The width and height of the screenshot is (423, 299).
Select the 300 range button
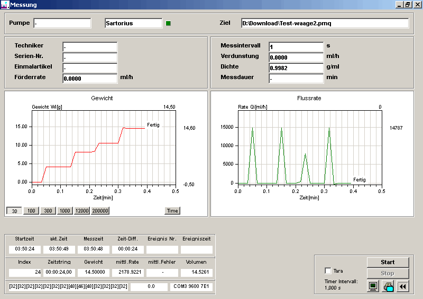(x=48, y=211)
